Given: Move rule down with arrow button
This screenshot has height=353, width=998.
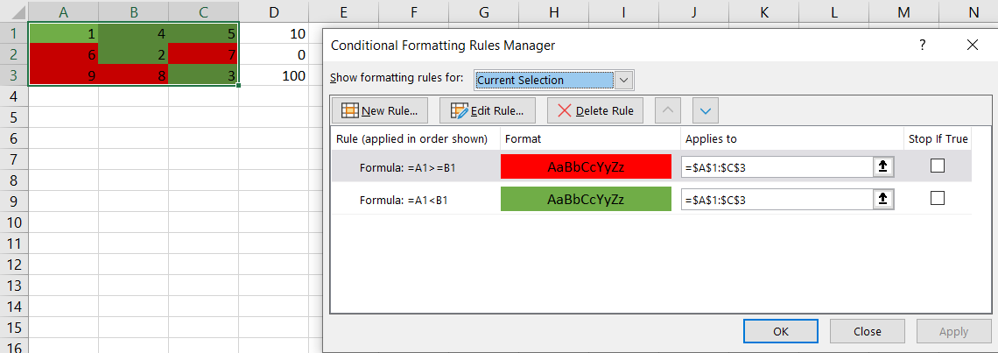Looking at the screenshot, I should pyautogui.click(x=706, y=111).
